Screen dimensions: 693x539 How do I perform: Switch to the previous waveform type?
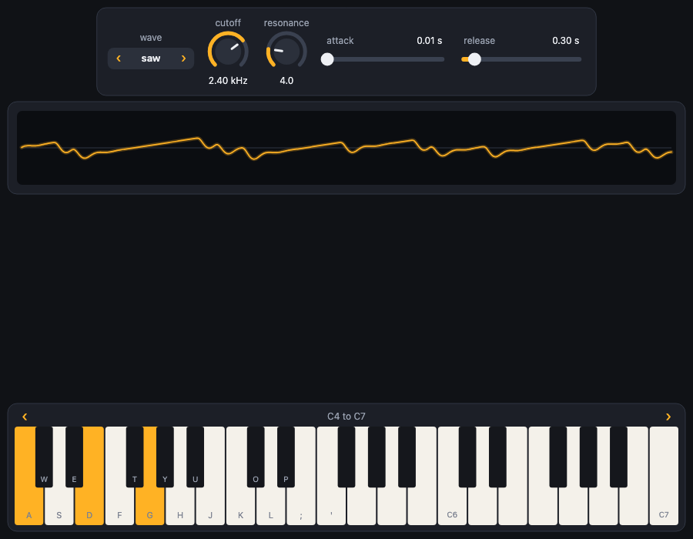point(119,59)
